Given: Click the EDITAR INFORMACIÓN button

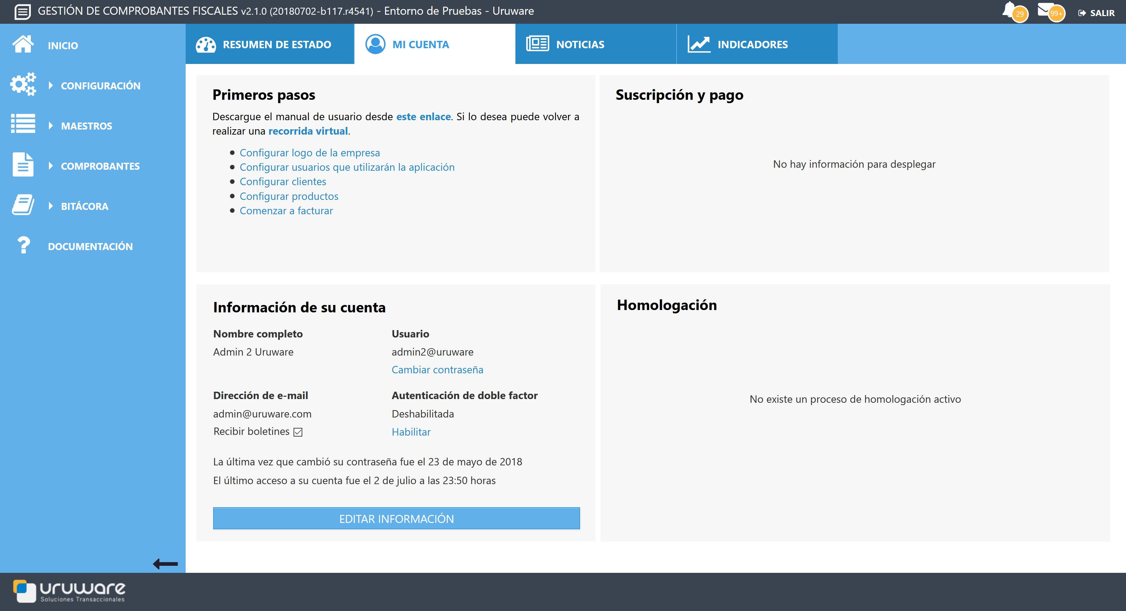Looking at the screenshot, I should pyautogui.click(x=396, y=518).
